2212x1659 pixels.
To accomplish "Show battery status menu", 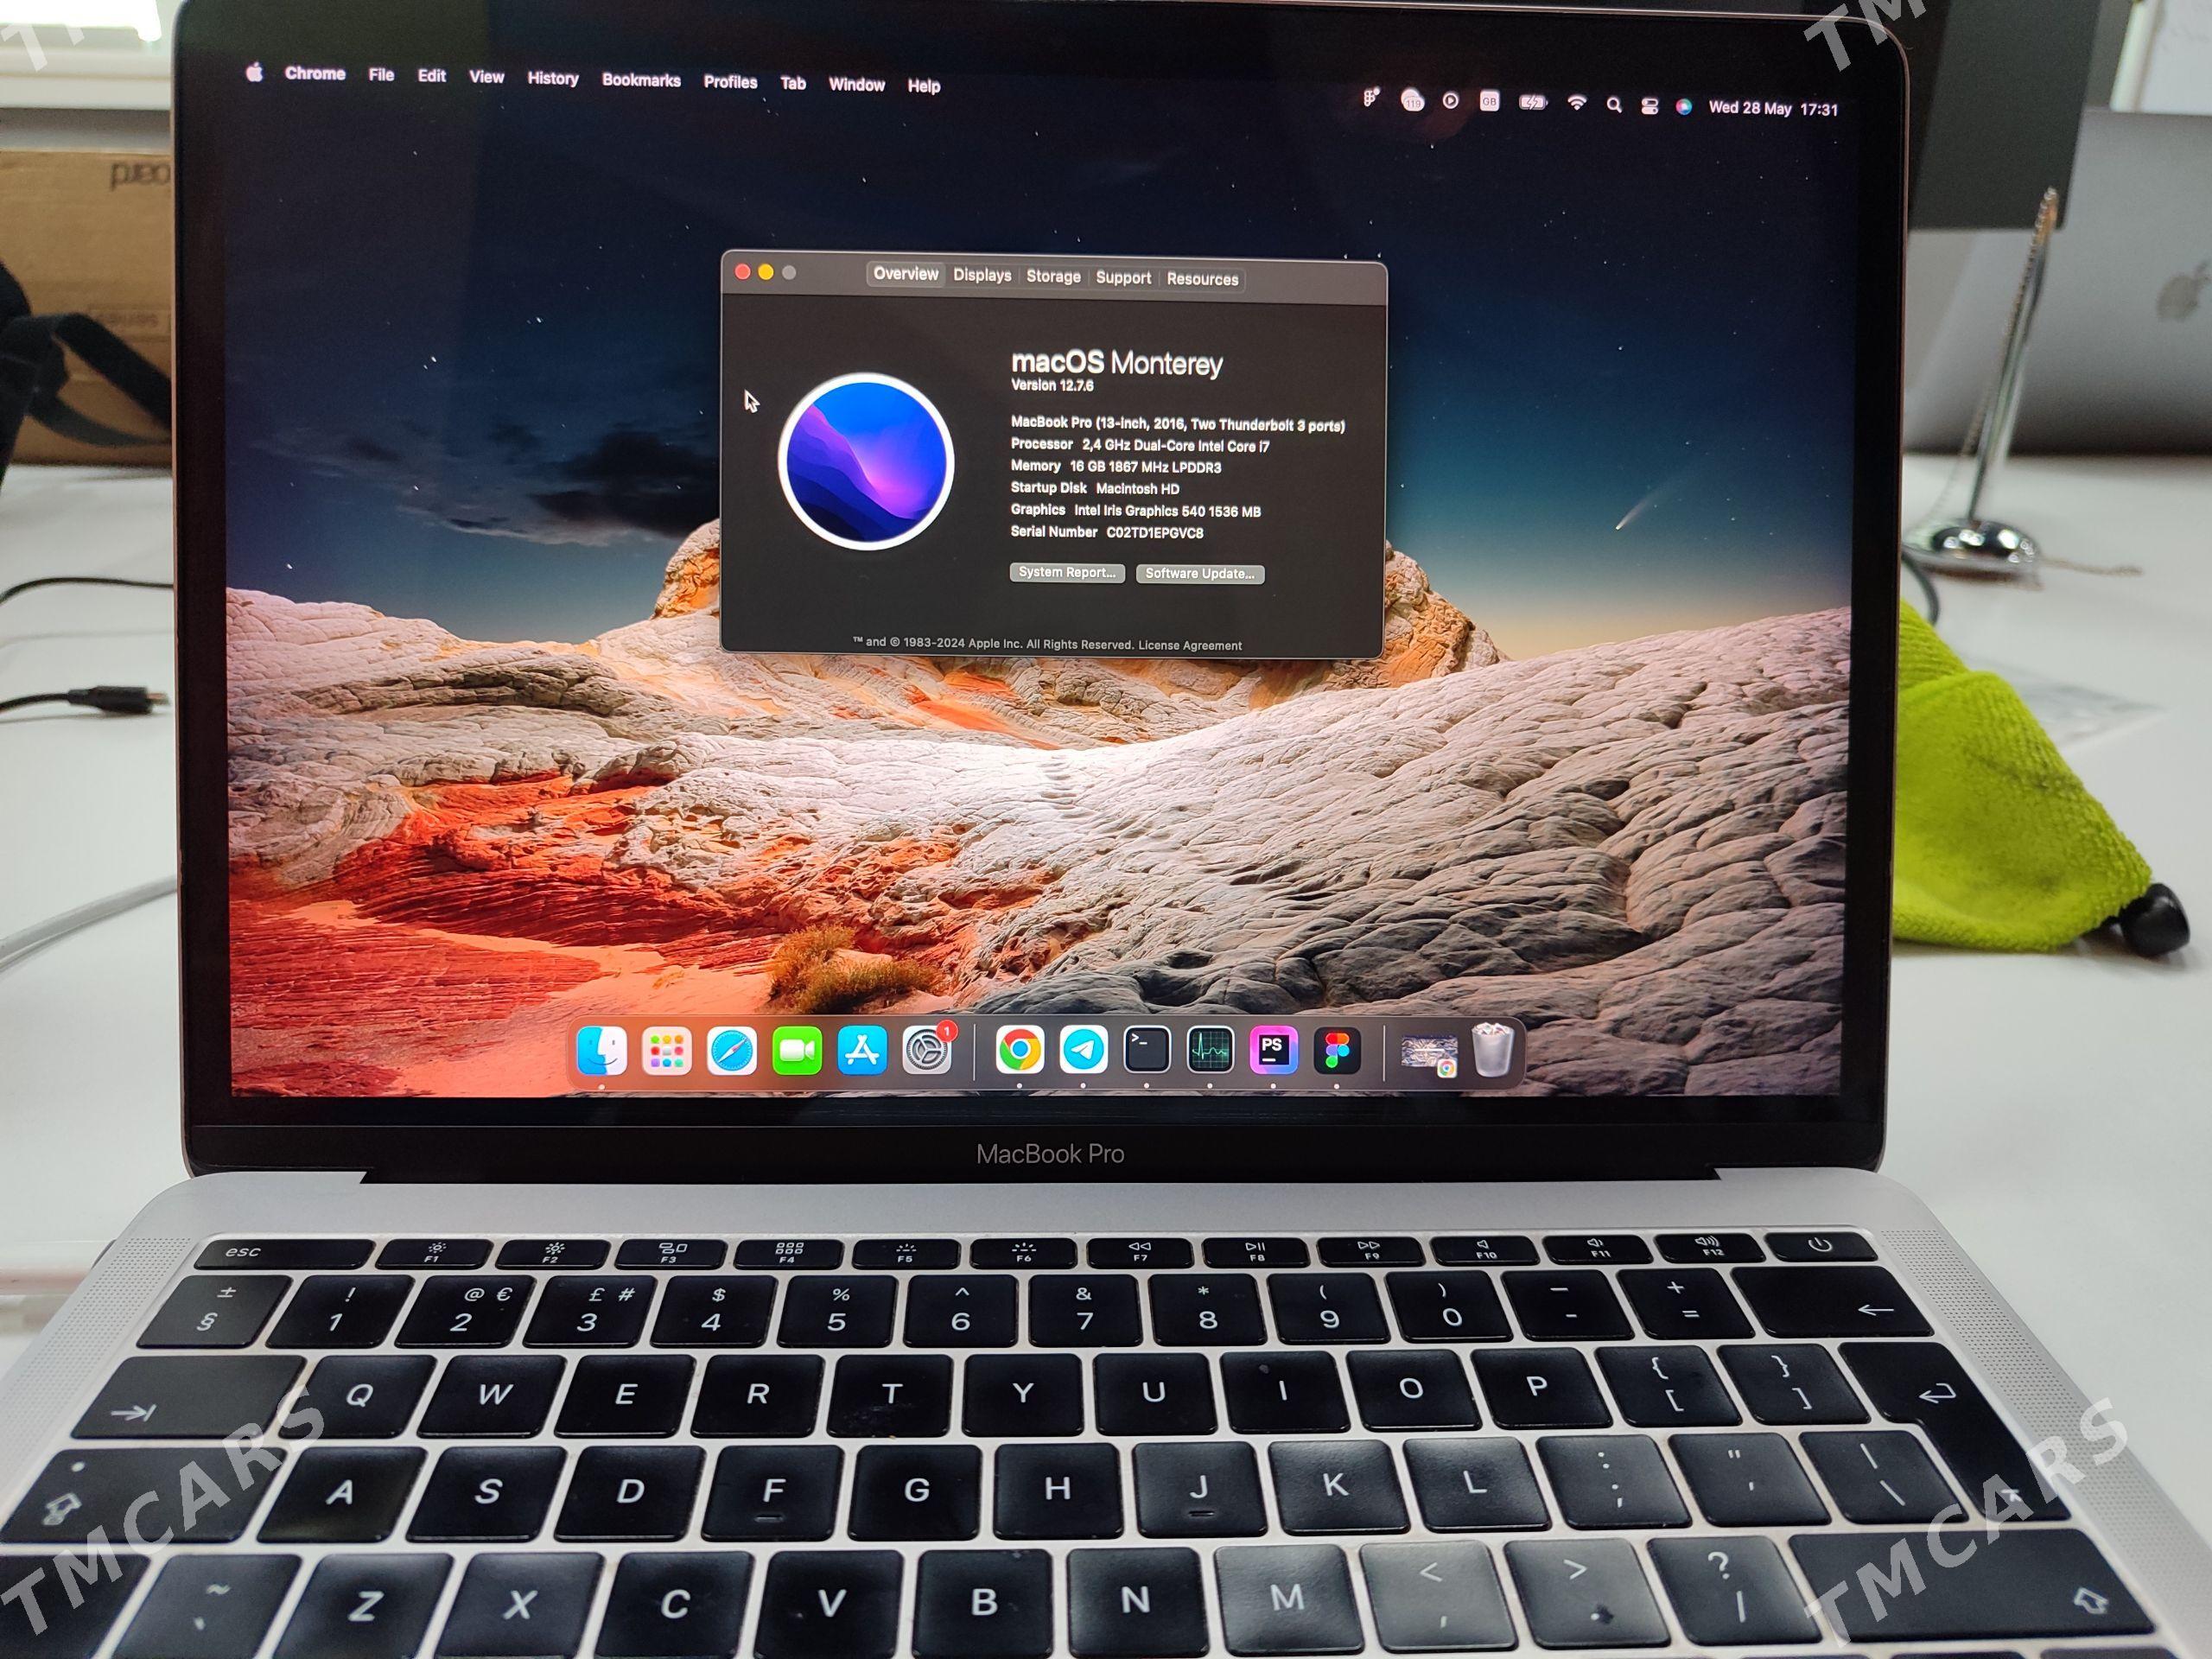I will coord(1532,103).
